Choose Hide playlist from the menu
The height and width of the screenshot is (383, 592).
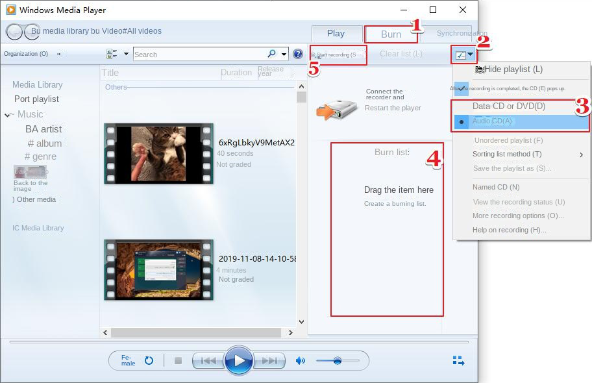coord(513,69)
